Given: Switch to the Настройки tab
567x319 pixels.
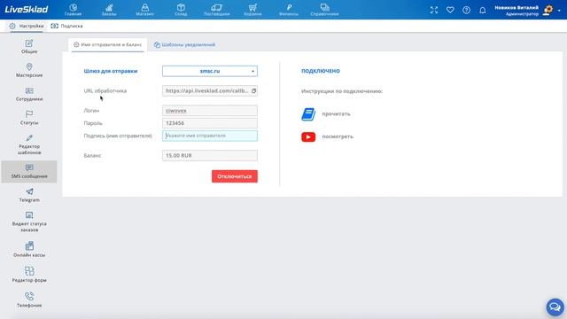Looking at the screenshot, I should click(27, 26).
